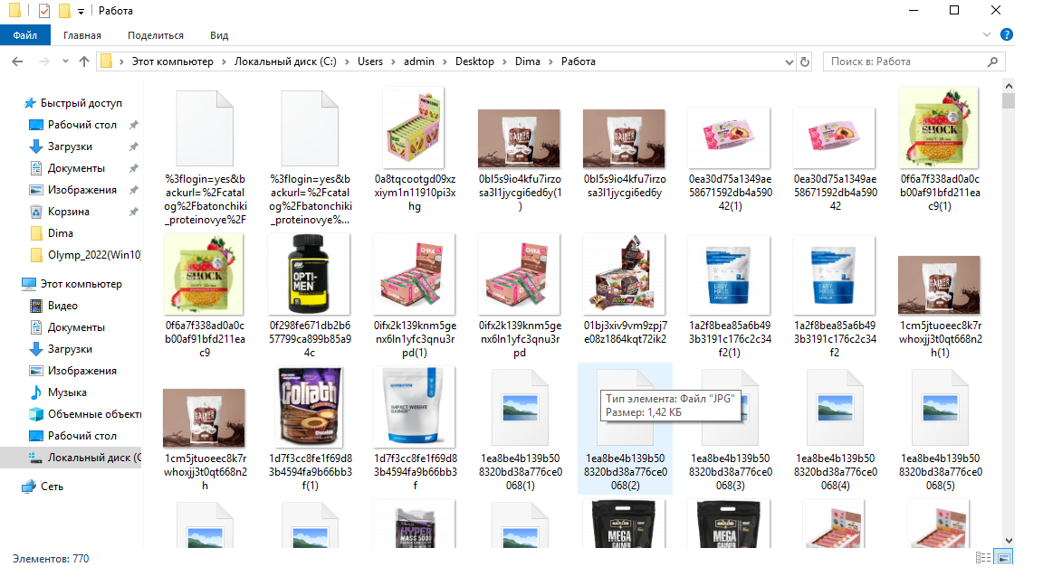1043x586 pixels.
Task: Select file 0ifx2k139knm5ge...pd(1)
Action: point(415,295)
